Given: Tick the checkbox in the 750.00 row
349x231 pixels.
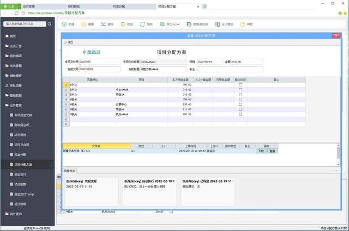Looking at the screenshot, I should pos(240,99).
